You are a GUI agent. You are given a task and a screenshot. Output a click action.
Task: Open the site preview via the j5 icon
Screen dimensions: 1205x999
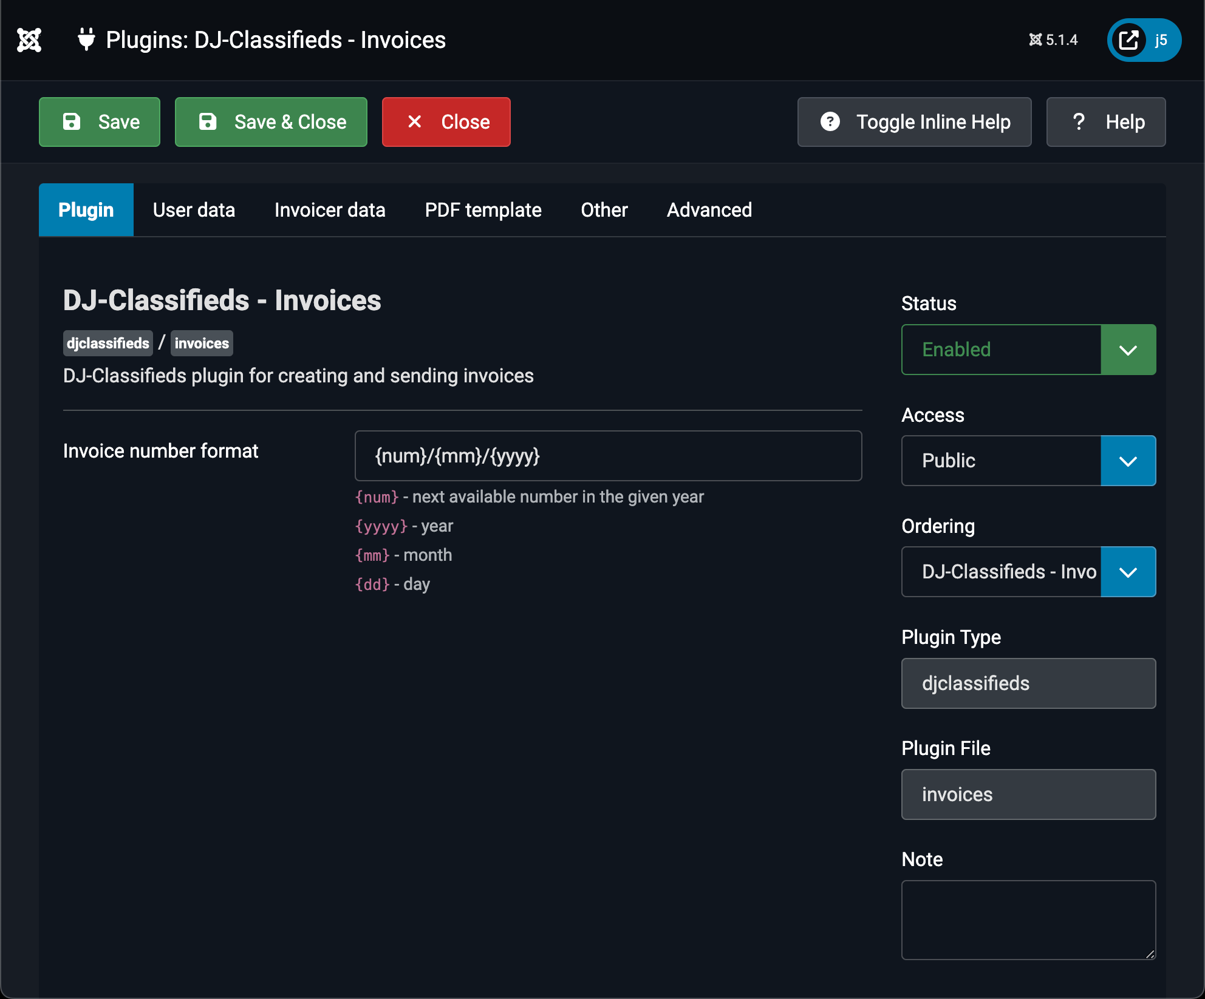coord(1144,40)
